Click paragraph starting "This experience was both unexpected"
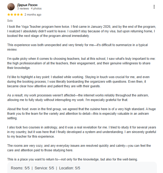The height and width of the screenshot is (173, 163). pos(77,47)
